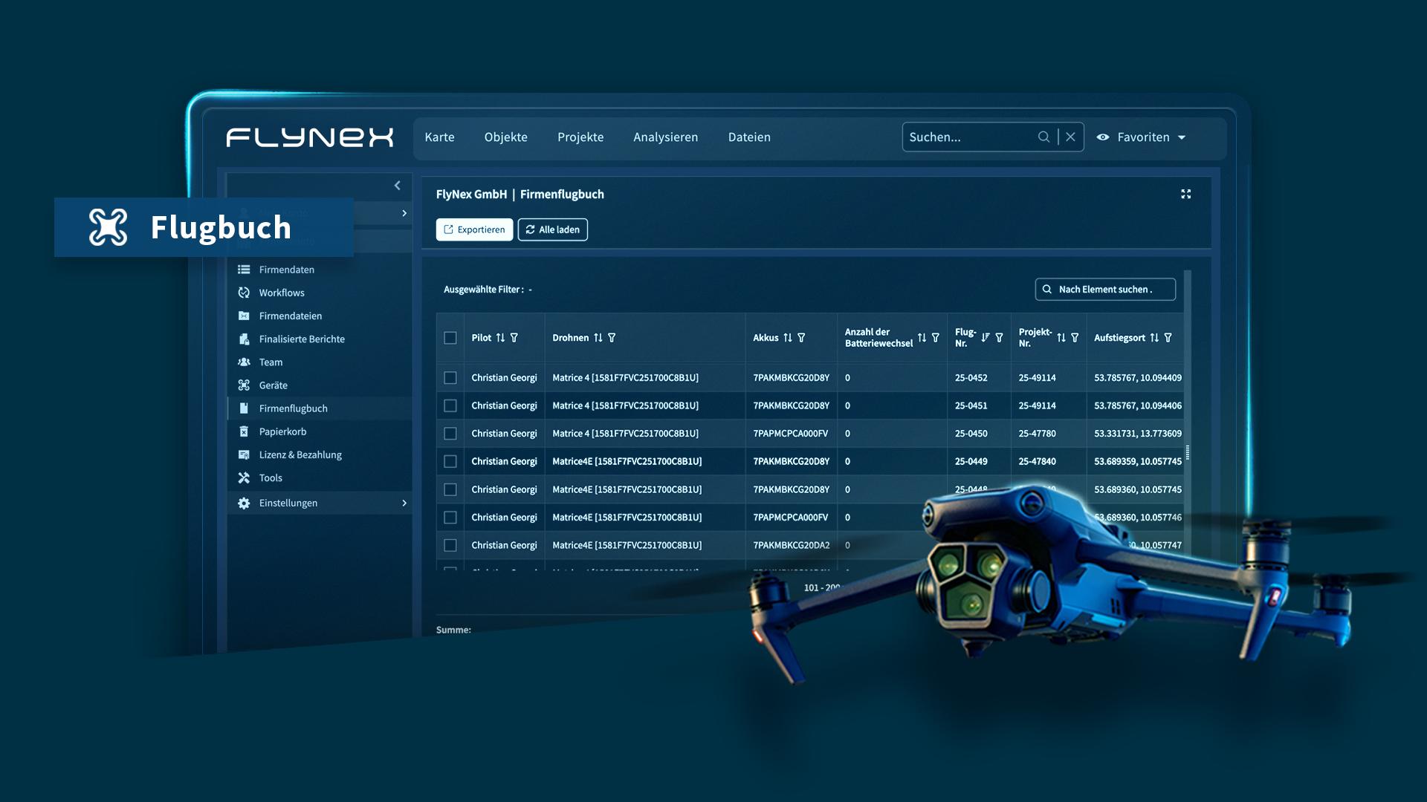
Task: Clear search with the X icon
Action: pyautogui.click(x=1070, y=137)
